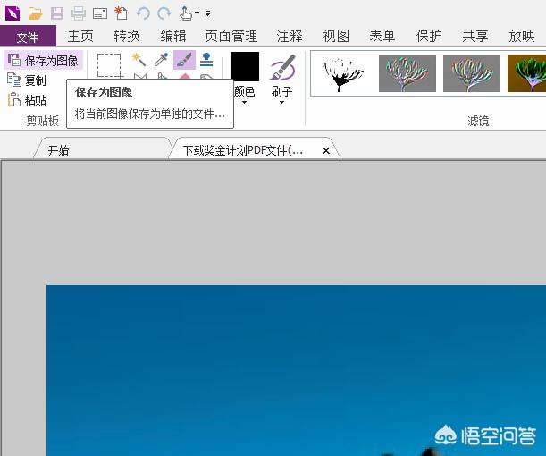Click the 保存为图像 button
The height and width of the screenshot is (456, 546).
pos(44,60)
